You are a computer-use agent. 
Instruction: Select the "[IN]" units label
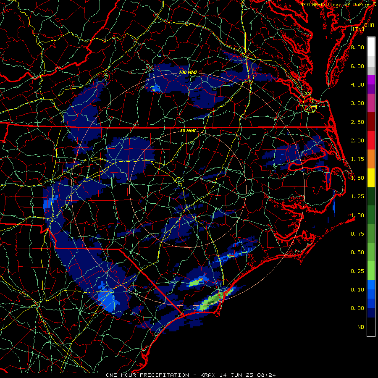coord(359,29)
